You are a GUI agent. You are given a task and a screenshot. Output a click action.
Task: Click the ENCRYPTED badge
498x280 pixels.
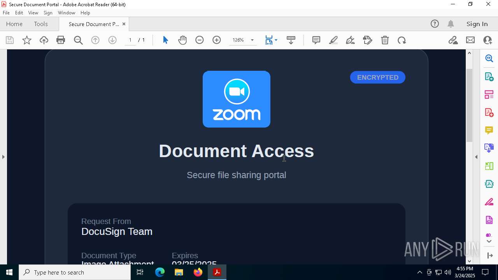tap(378, 77)
